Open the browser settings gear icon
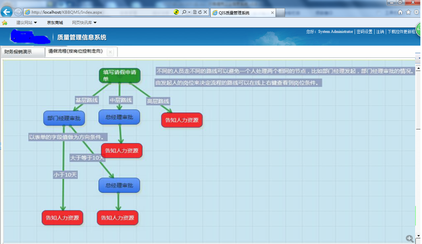 (x=416, y=12)
